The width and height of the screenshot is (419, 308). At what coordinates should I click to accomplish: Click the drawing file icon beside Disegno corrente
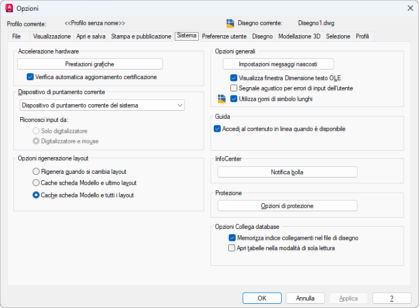(230, 23)
